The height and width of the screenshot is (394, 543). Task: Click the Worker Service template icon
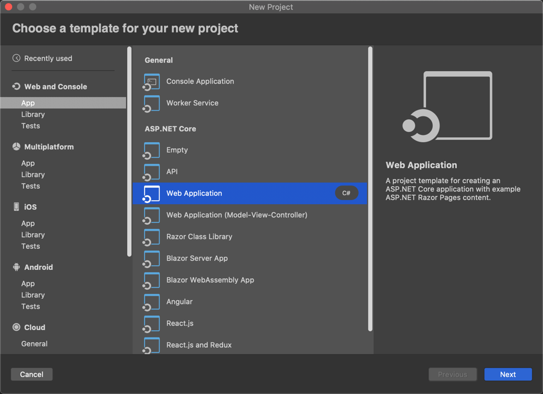[151, 104]
